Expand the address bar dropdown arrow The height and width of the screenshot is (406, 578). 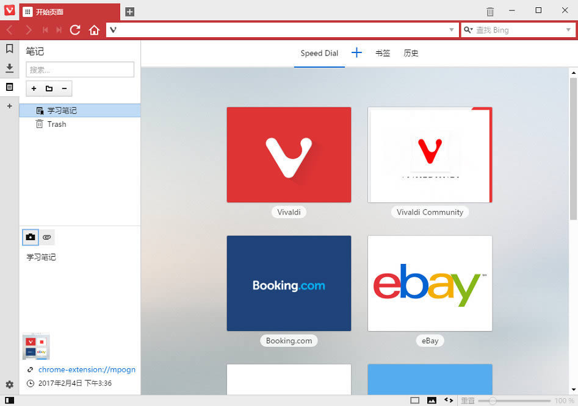[452, 30]
